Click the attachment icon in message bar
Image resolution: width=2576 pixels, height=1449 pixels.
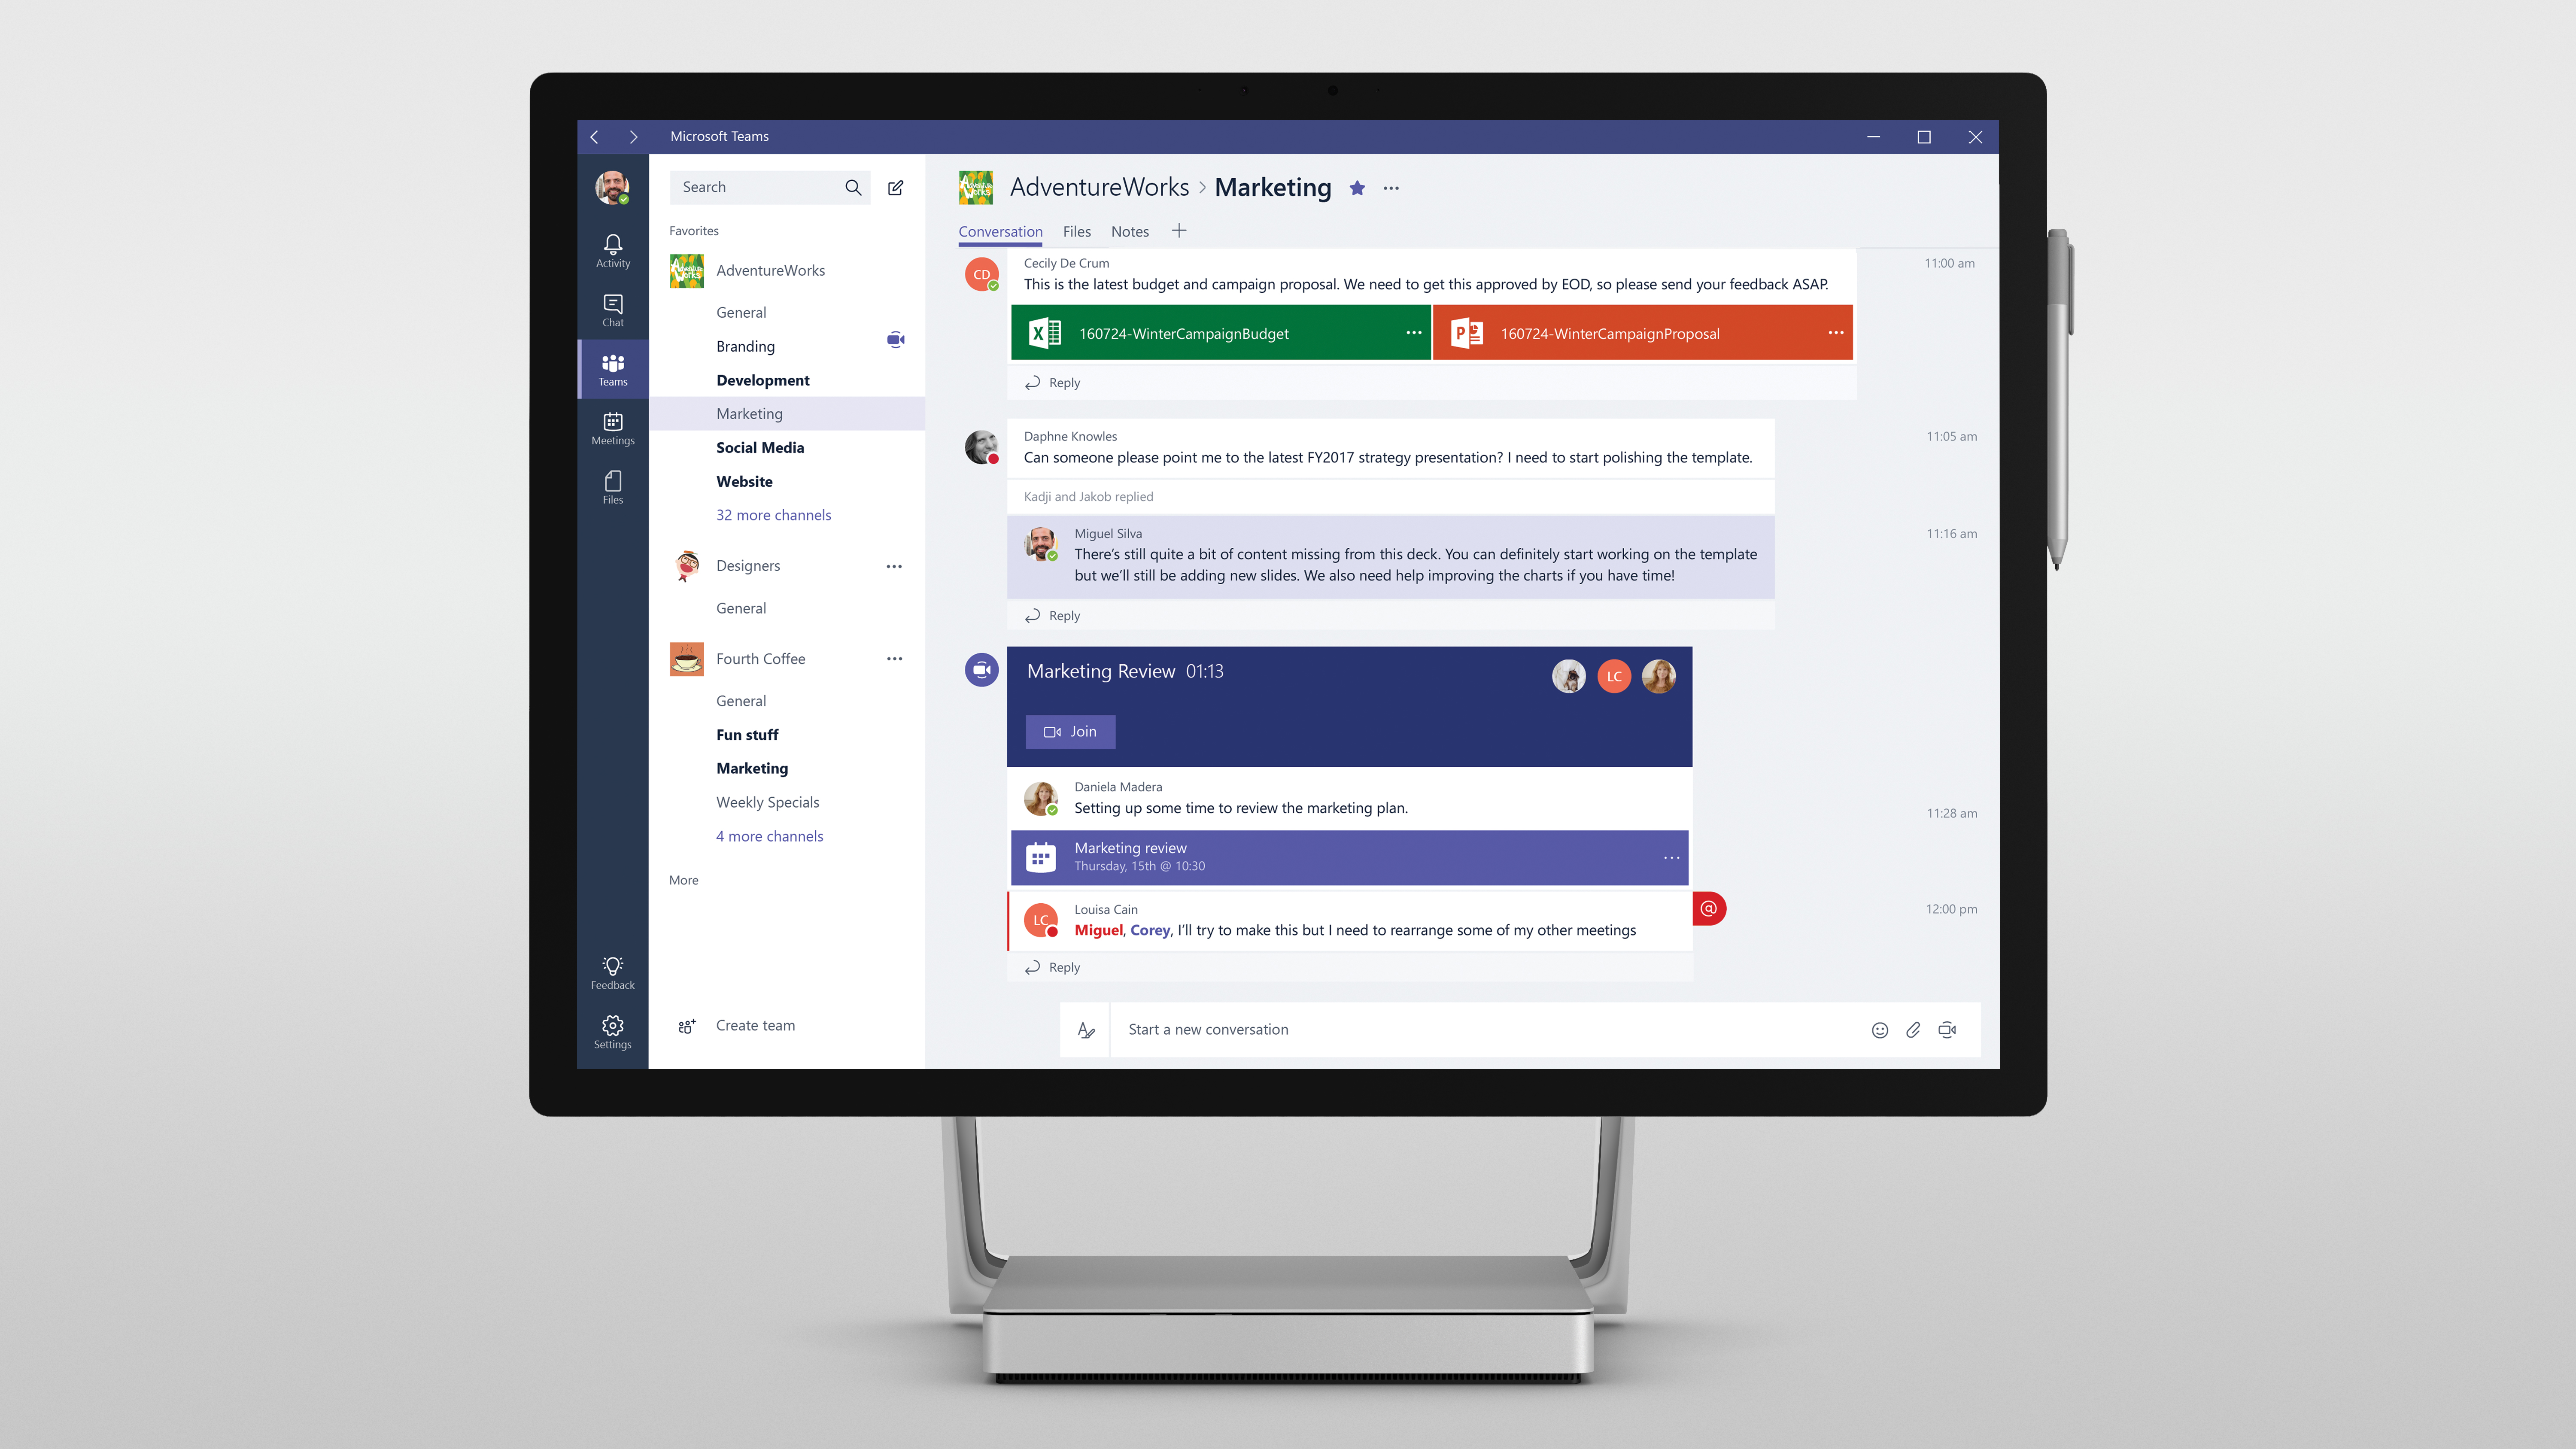[1913, 1028]
